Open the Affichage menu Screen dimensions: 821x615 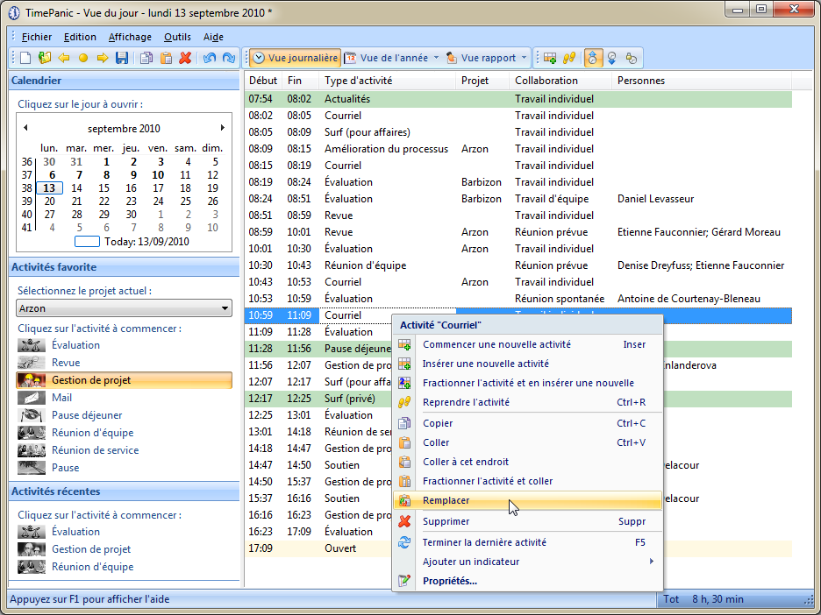click(130, 37)
